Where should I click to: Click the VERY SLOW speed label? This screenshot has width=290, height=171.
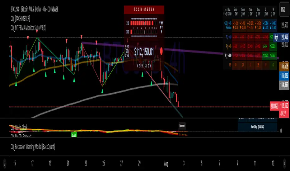point(144,66)
